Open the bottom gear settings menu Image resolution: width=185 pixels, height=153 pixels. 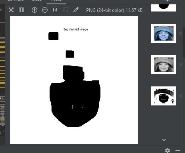pos(168,151)
